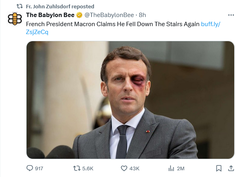Click the 43K likes count
Screen dimensions: 241x177
click(134, 169)
